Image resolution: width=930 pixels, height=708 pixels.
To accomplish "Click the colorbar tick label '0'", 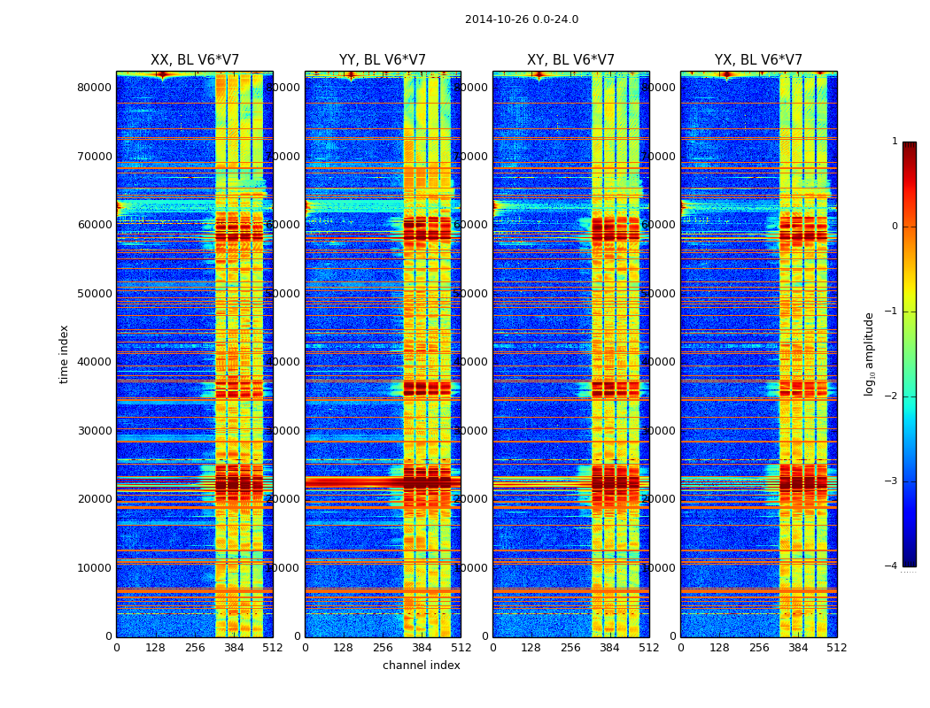I will 894,227.
